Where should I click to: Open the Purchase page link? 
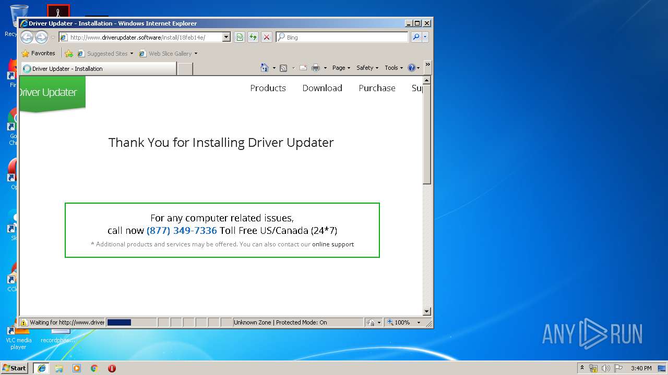click(x=377, y=88)
